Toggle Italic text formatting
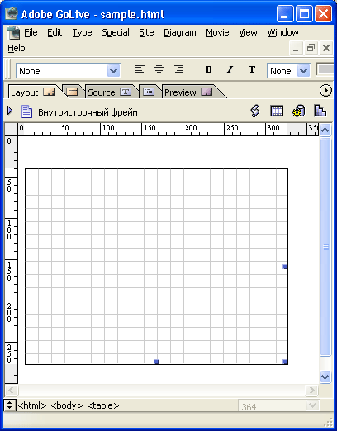The image size is (337, 431). pyautogui.click(x=230, y=69)
